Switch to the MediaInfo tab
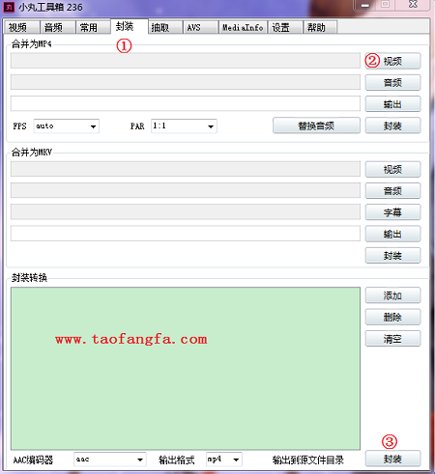Image resolution: width=435 pixels, height=474 pixels. 243,27
